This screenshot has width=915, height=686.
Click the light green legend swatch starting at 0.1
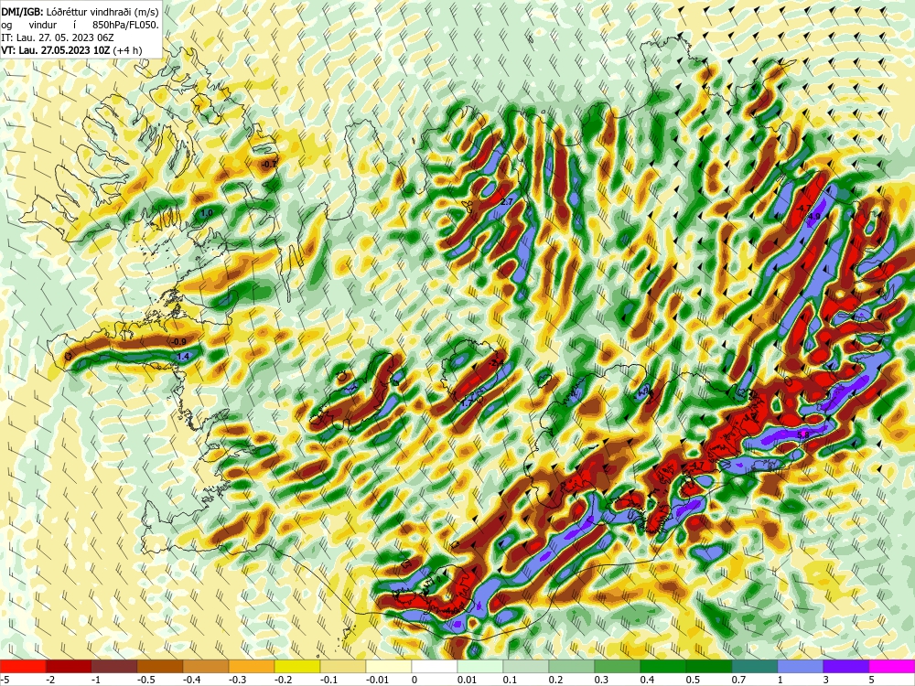(x=526, y=666)
